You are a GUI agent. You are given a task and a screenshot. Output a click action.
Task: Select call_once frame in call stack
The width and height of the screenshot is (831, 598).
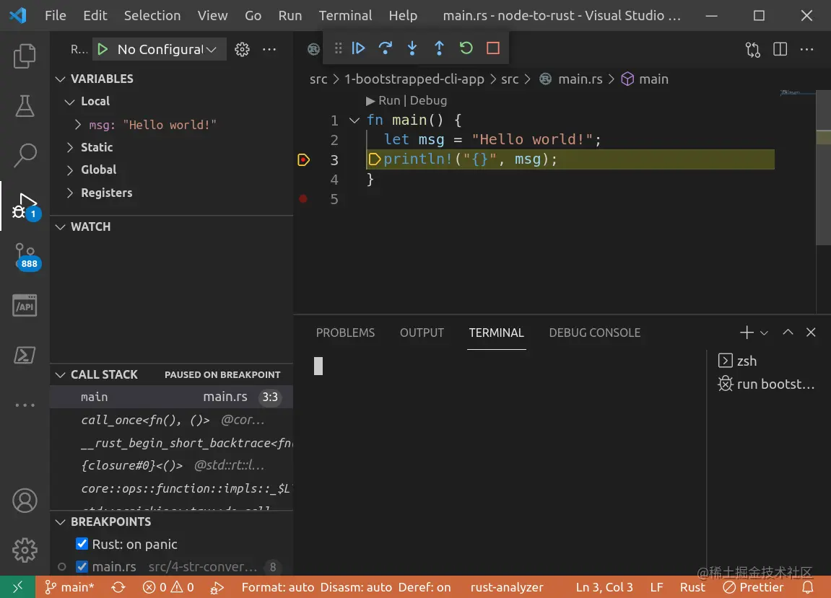point(172,420)
